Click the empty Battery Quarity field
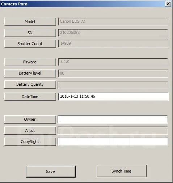Viewport: 173px width, 183px height. coord(113,85)
